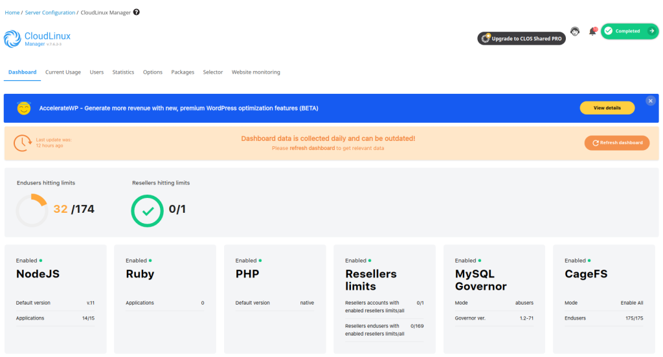This screenshot has width=663, height=357.
Task: Click the Refresh dashboard button
Action: coord(616,143)
